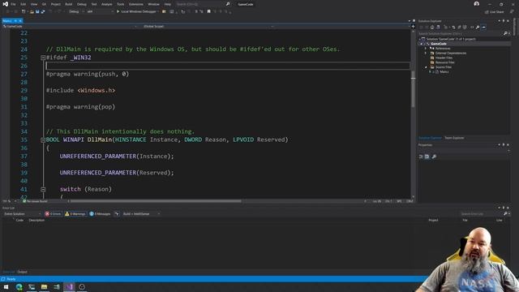Viewport: 519px width, 292px height.
Task: Open the View menu
Action: 34,4
